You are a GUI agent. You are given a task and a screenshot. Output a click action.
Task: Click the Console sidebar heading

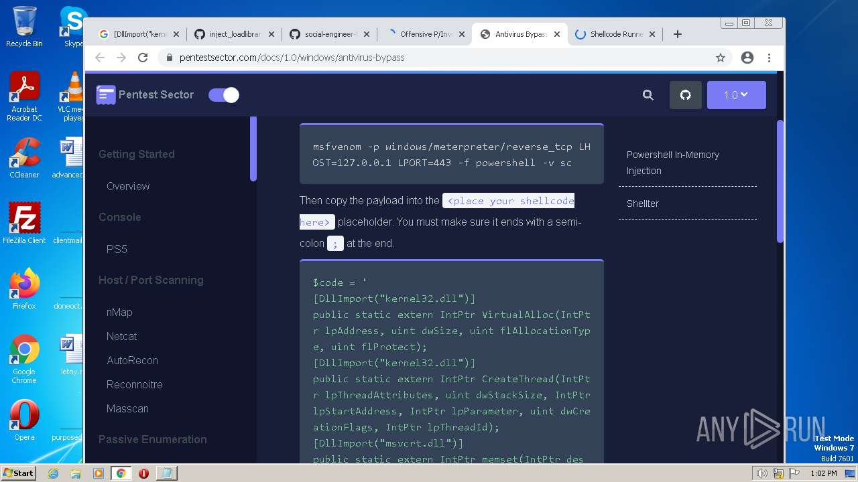click(119, 217)
